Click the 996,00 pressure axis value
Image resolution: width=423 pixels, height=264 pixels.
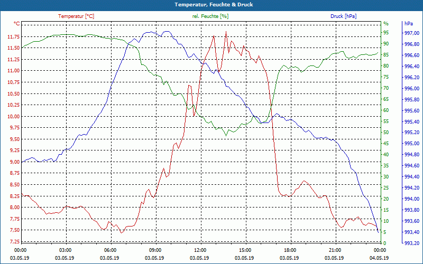(412, 88)
